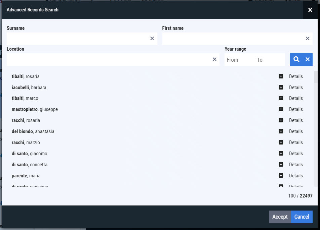Click the plus icon beside tibalti, rosaria
The width and height of the screenshot is (320, 230).
coord(281,76)
